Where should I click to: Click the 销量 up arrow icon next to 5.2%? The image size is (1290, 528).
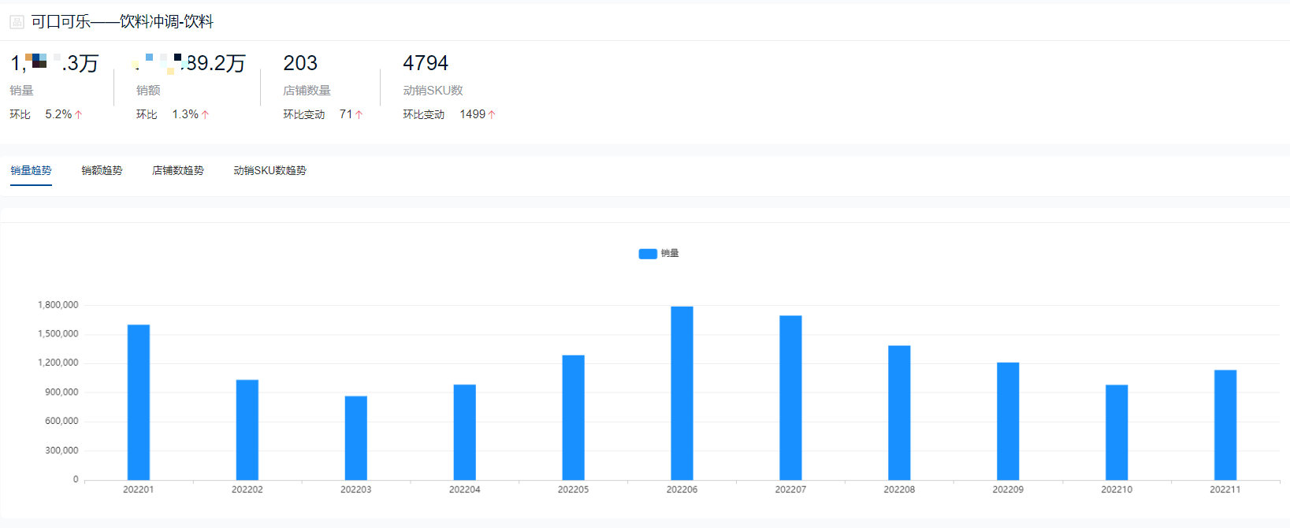(x=79, y=115)
